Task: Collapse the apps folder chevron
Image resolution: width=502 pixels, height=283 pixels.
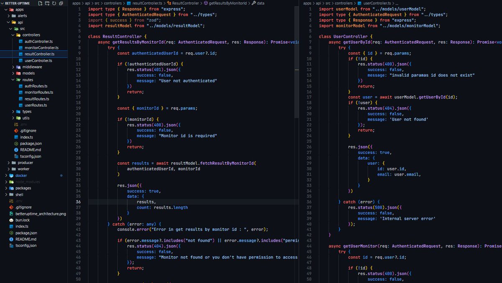Action: [6, 10]
